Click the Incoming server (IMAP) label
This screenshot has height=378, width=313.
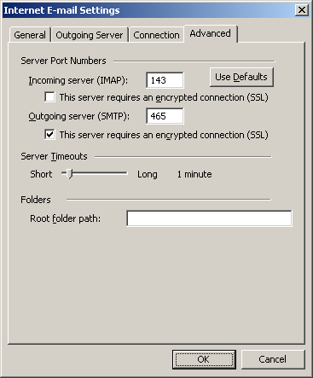point(78,80)
